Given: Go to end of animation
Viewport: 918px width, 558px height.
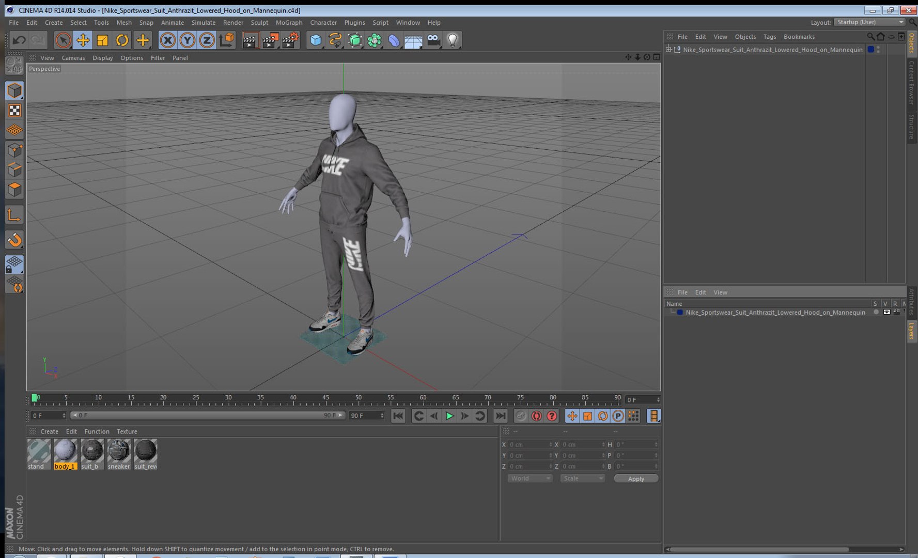Looking at the screenshot, I should pyautogui.click(x=500, y=416).
